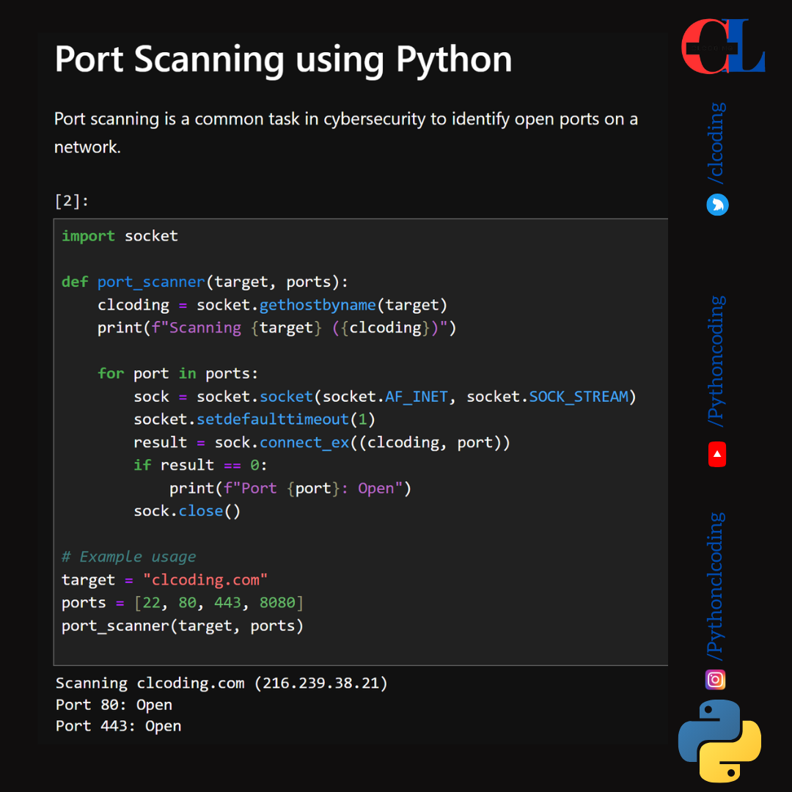Click the red YouTube play icon
792x792 pixels.
(716, 455)
